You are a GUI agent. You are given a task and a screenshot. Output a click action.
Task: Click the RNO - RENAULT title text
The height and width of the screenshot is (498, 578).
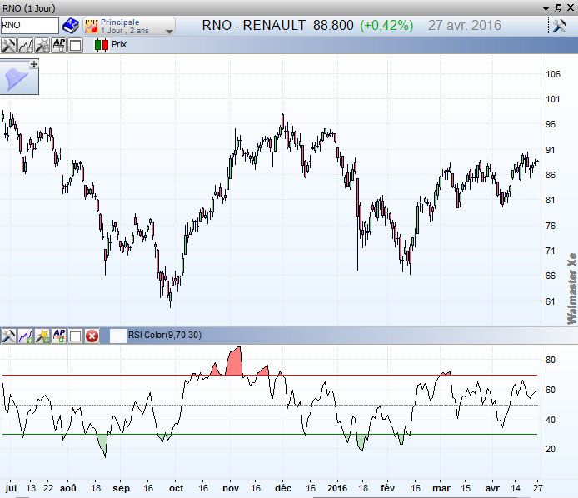point(254,26)
